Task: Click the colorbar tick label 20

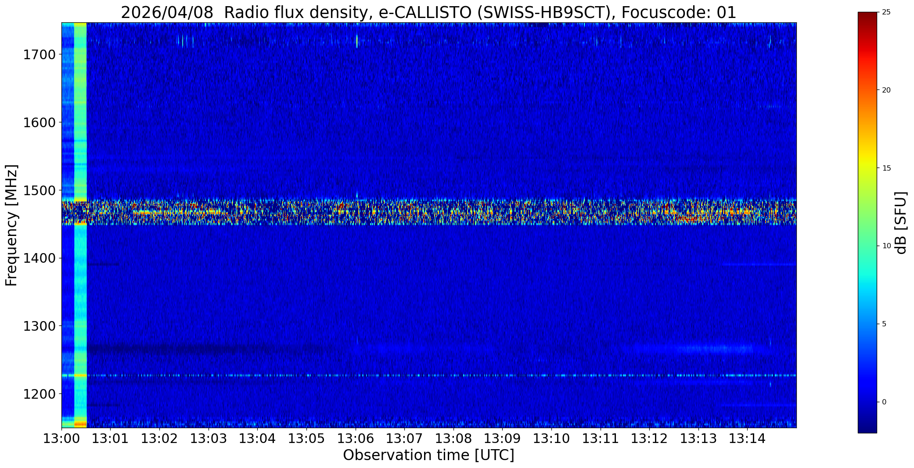Action: pyautogui.click(x=886, y=90)
